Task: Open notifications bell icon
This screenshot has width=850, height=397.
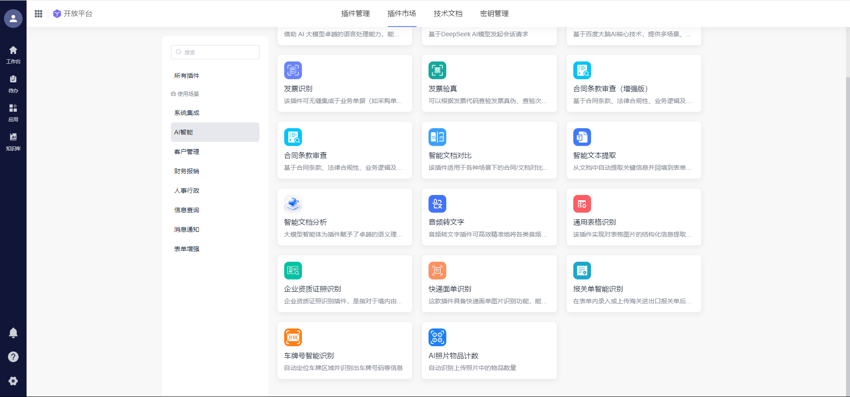Action: [13, 333]
